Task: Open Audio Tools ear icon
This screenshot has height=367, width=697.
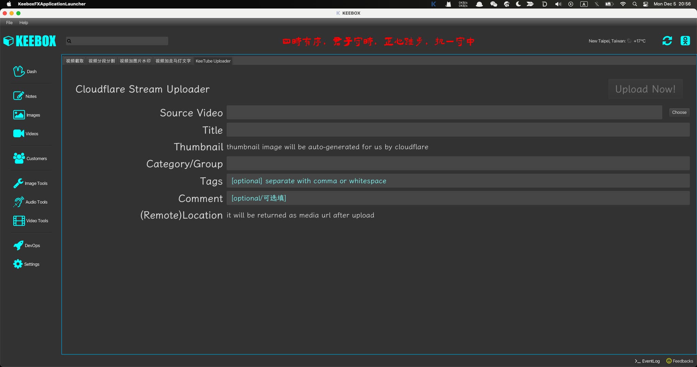Action: tap(18, 202)
